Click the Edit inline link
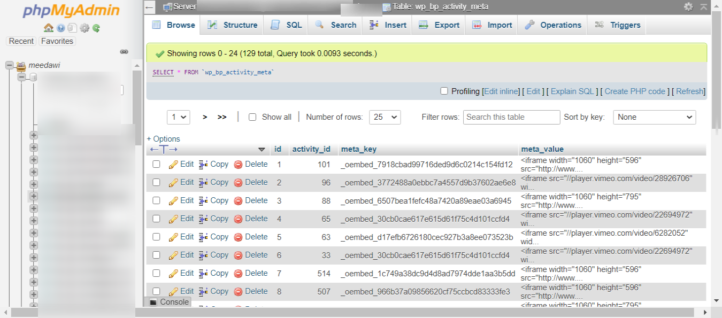Screen dimensions: 722x318 [502, 91]
